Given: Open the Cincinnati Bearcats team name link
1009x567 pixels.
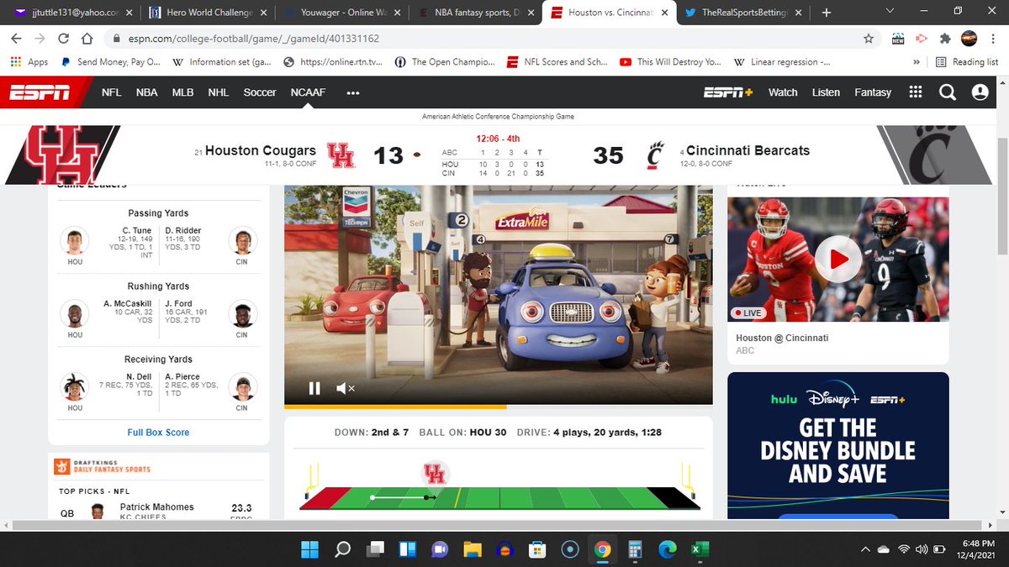Looking at the screenshot, I should click(x=748, y=150).
